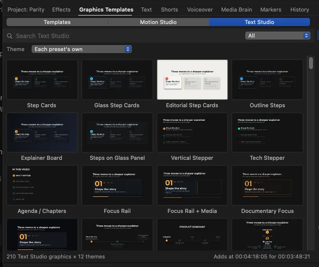Click the 'Glass Step Cards' label
Image resolution: width=319 pixels, height=267 pixels.
[x=117, y=105]
